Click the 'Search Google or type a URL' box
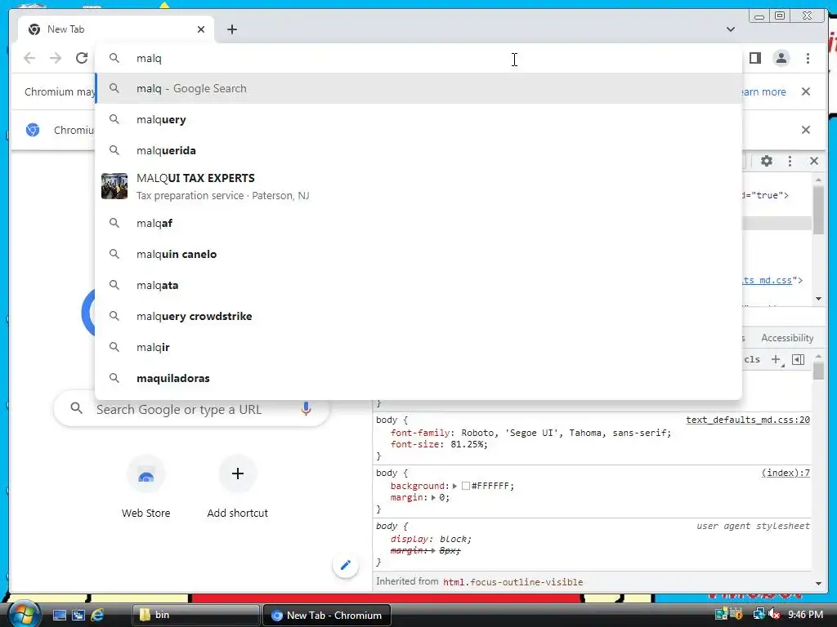The image size is (837, 627). click(x=192, y=409)
